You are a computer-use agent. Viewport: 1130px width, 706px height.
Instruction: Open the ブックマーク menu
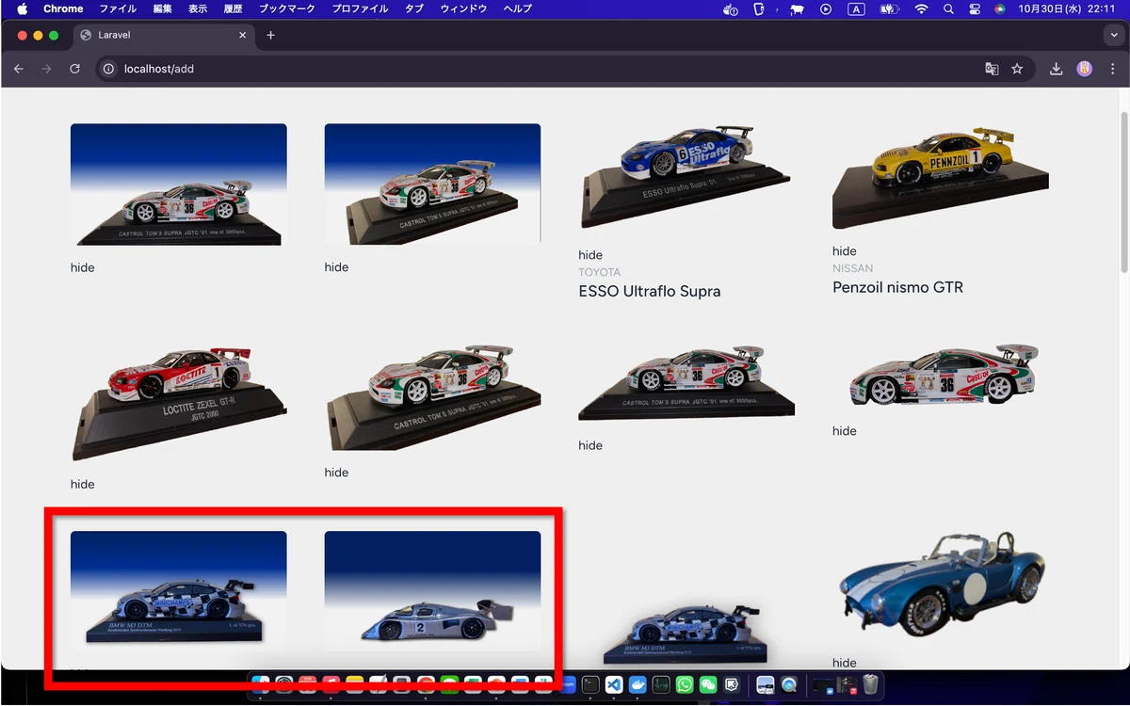[x=287, y=9]
